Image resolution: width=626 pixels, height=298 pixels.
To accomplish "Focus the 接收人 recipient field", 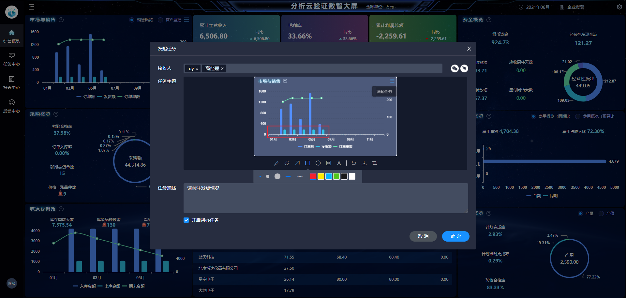I will [313, 68].
